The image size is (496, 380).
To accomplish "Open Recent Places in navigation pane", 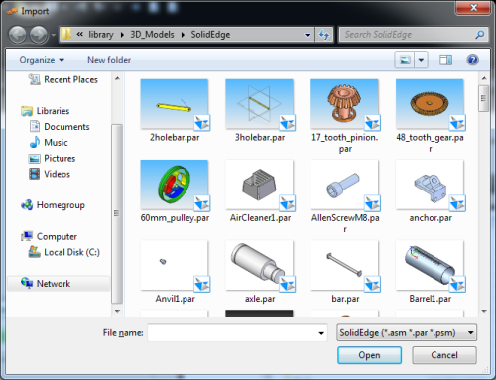I will click(62, 79).
